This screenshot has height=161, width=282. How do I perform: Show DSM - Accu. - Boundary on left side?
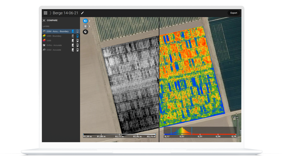(73, 32)
